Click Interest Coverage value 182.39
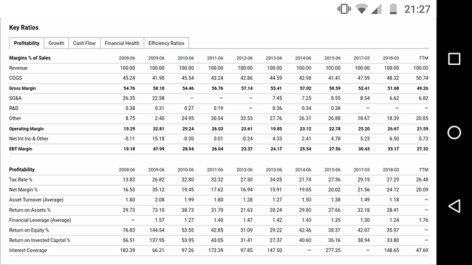Viewport: 472px width, 265px height. 127,250
